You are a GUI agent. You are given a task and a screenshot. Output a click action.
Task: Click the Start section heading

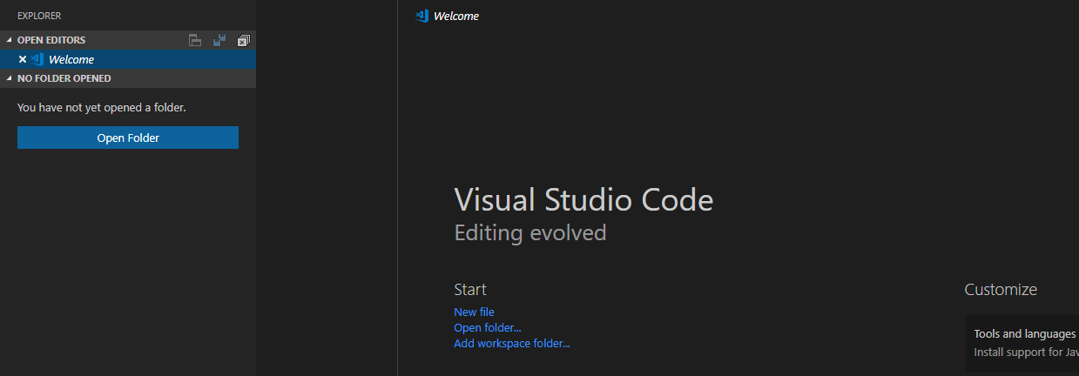point(470,289)
